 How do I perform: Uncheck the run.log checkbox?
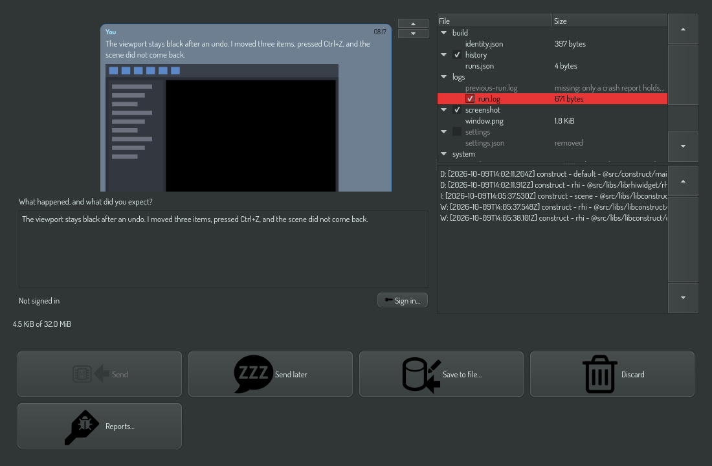click(x=470, y=99)
